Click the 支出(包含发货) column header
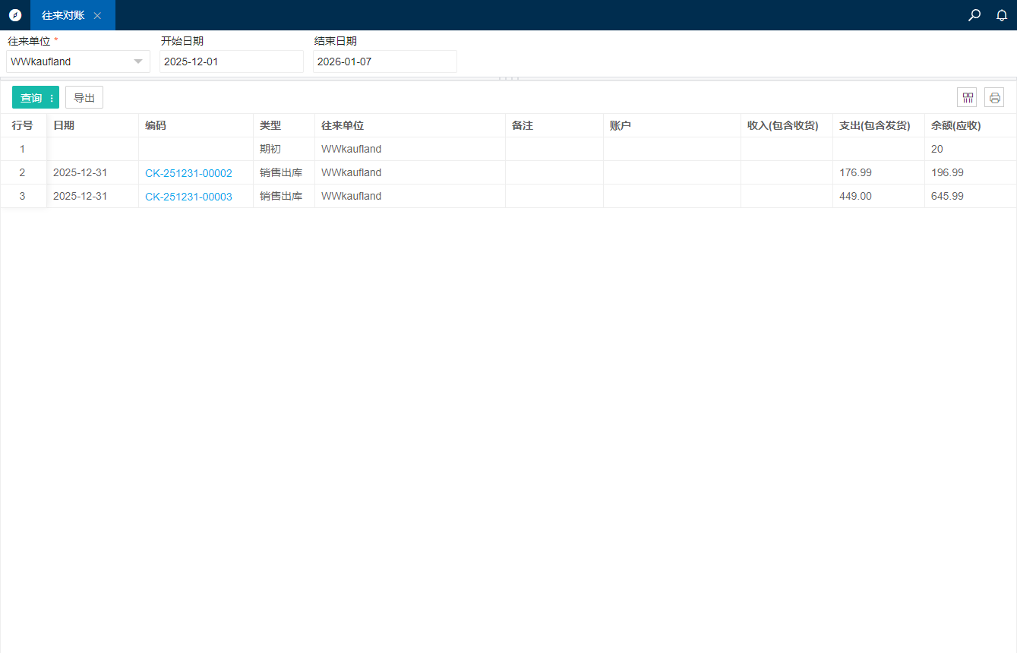 [874, 126]
